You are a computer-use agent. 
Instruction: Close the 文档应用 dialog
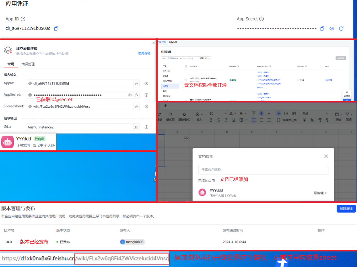coord(326,156)
